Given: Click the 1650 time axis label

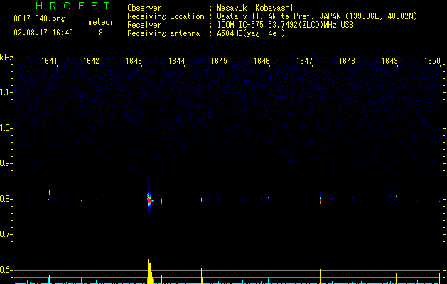Looking at the screenshot, I should pos(433,61).
